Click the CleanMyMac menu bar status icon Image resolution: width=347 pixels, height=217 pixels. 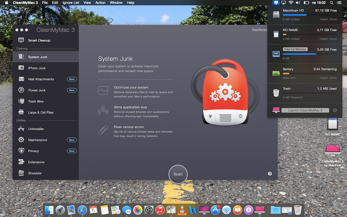tap(276, 3)
